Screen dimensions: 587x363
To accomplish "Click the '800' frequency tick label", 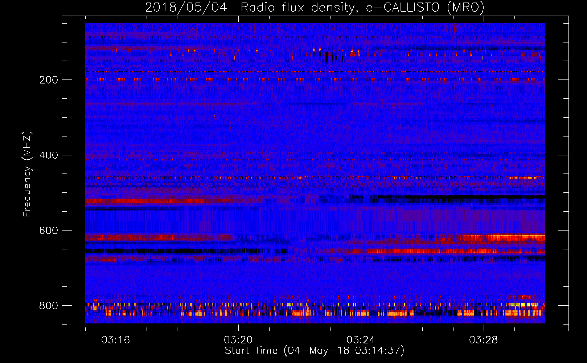I will tap(49, 306).
